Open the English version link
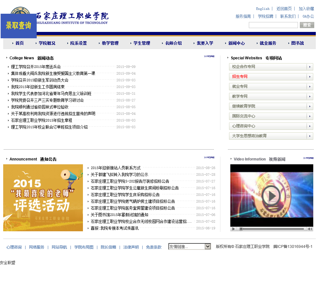Image resolution: width=319 pixels, height=290 pixels. pyautogui.click(x=263, y=9)
